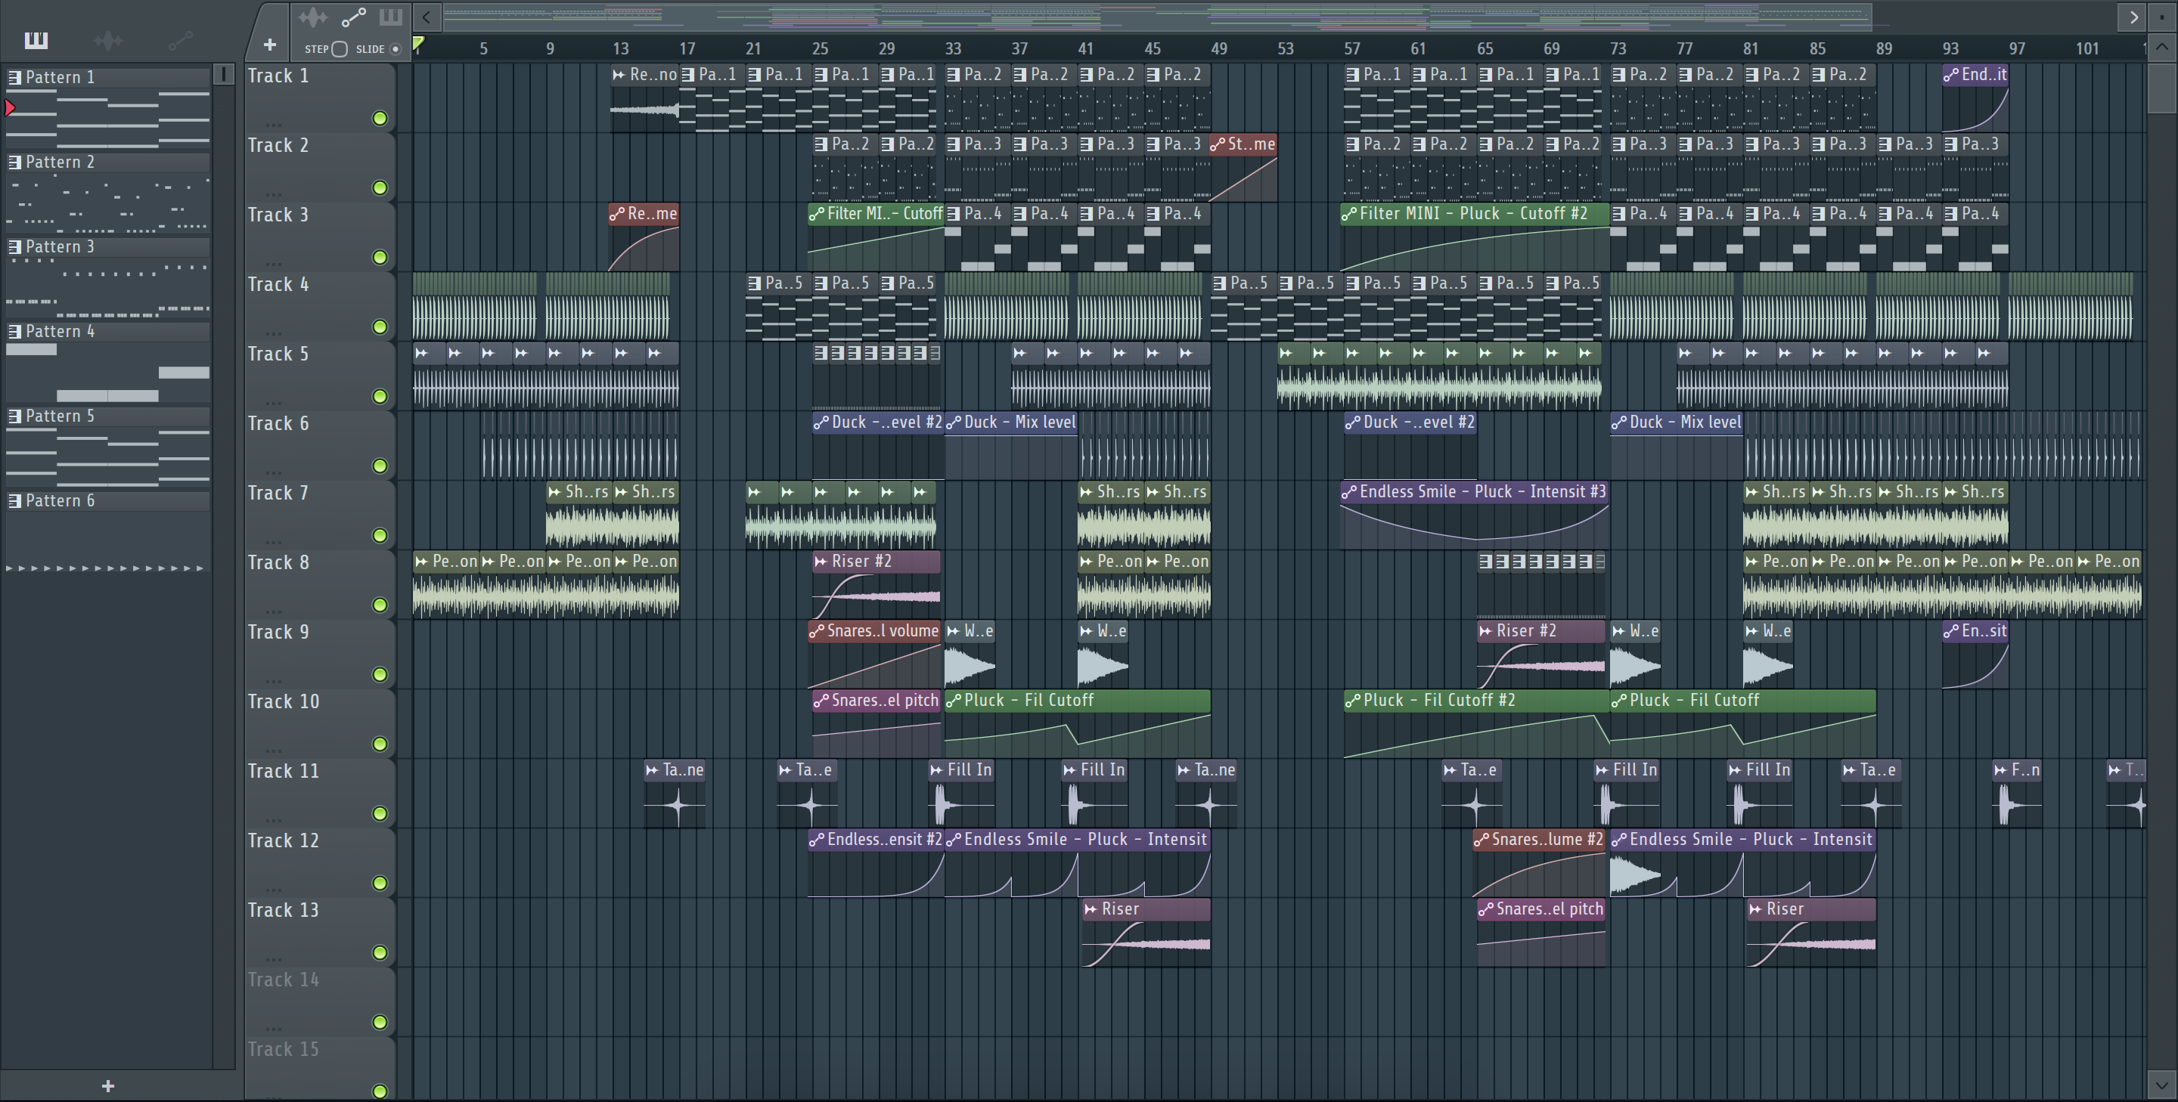Show automation clips in the picker panel
Screen dimensions: 2178x1102
180,40
